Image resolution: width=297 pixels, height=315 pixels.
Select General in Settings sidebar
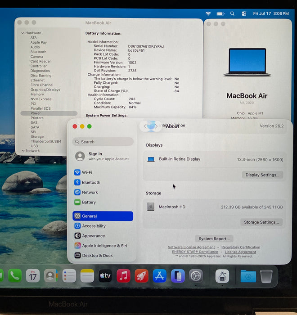click(103, 216)
